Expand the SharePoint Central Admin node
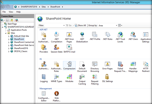Screen dimensions: 152x104 9,42
